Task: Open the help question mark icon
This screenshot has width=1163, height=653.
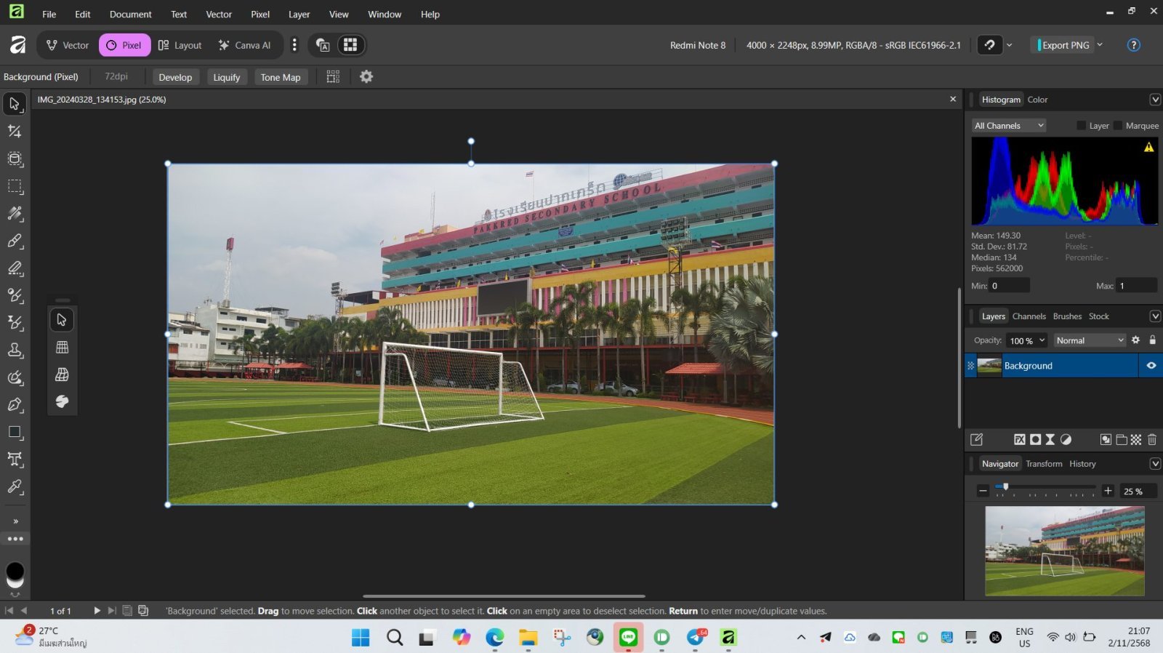Action: click(1133, 45)
